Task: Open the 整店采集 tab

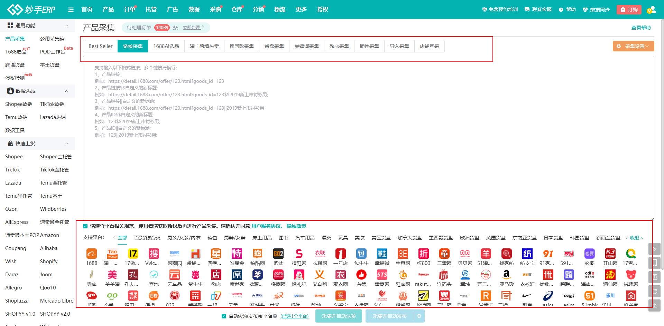Action: 339,46
